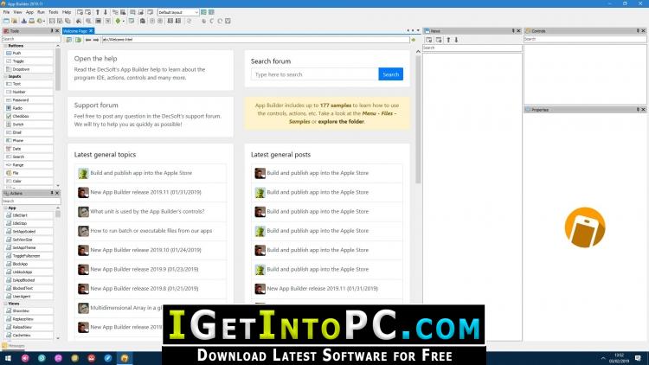649x365 pixels.
Task: Focus the forum 'Type here to search' field
Action: coord(315,74)
